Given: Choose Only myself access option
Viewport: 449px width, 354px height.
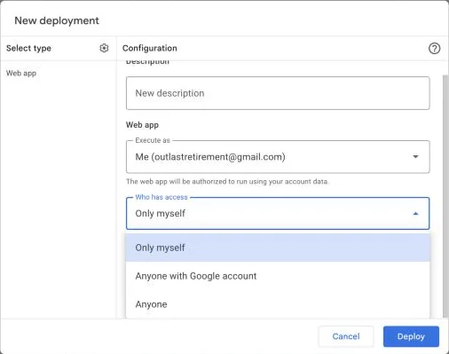Looking at the screenshot, I should pyautogui.click(x=278, y=248).
